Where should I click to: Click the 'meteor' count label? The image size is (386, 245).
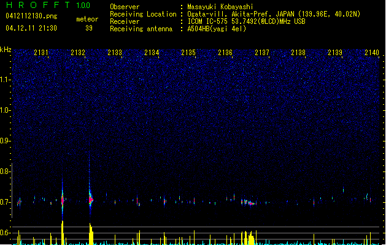click(87, 19)
